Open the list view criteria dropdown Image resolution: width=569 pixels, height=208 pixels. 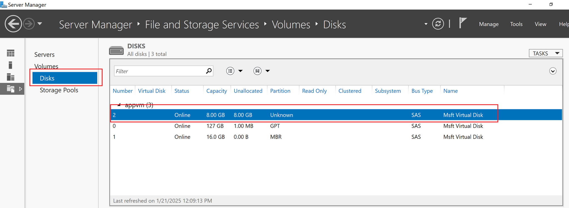[234, 71]
